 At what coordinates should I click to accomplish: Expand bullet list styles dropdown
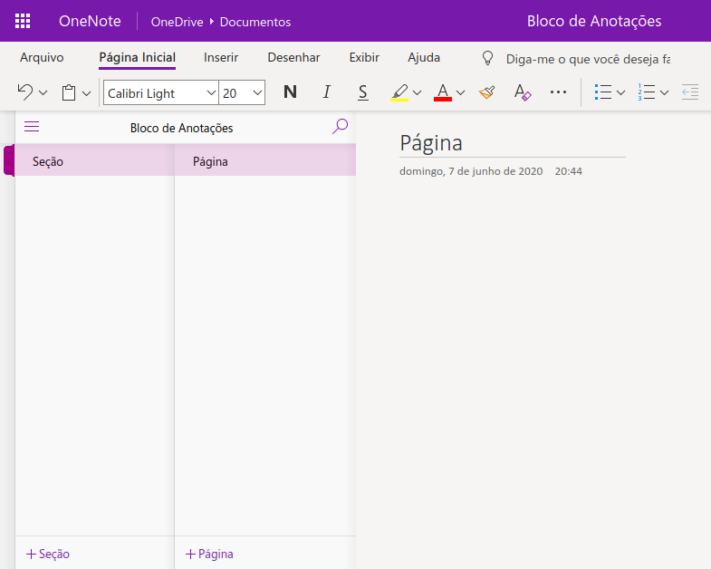[620, 93]
